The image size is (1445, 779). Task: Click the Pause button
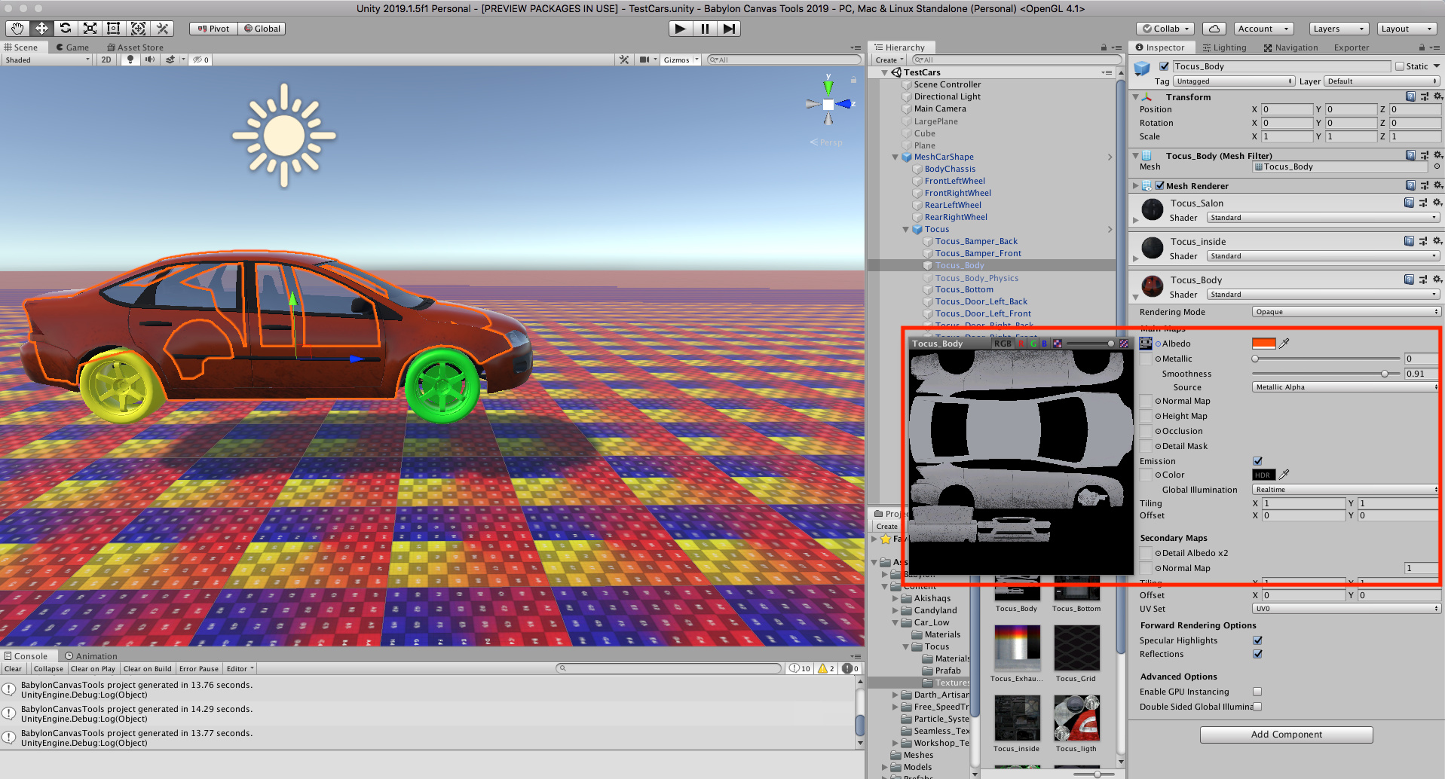coord(705,29)
